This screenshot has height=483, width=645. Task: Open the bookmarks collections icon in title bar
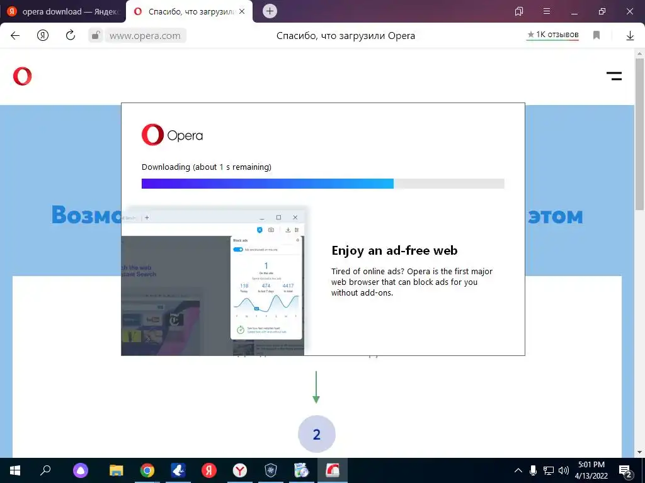[x=519, y=11]
